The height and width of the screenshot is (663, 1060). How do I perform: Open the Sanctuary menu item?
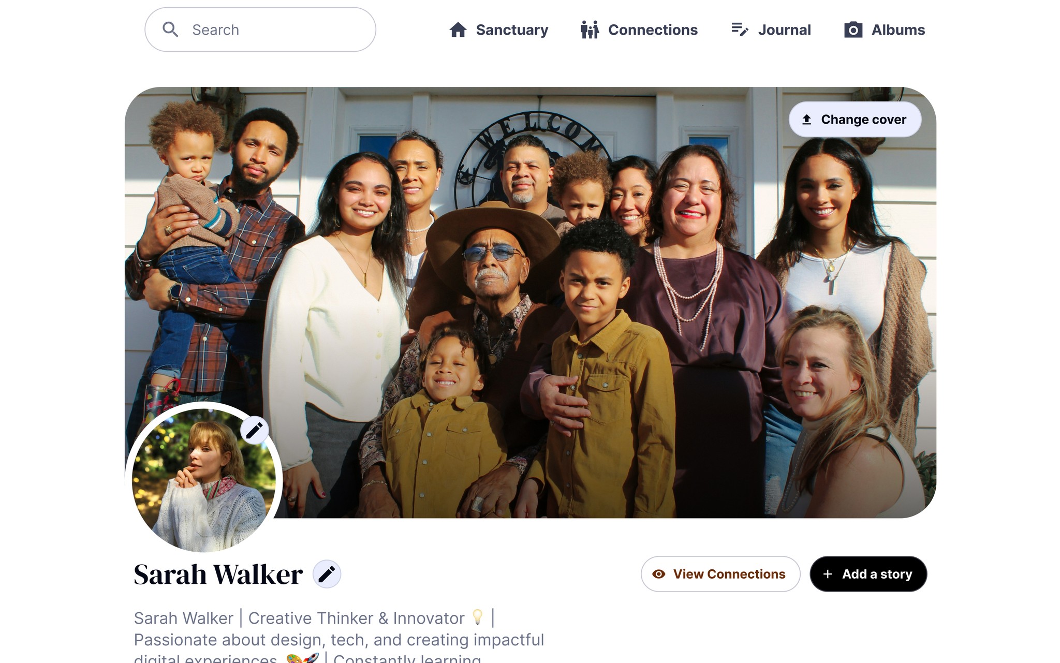[x=499, y=30]
